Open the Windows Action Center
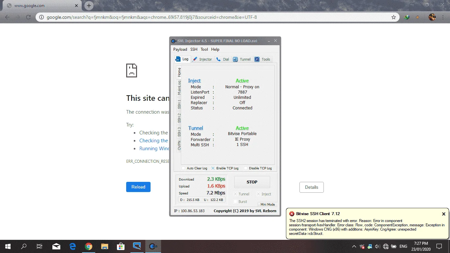 pos(439,246)
